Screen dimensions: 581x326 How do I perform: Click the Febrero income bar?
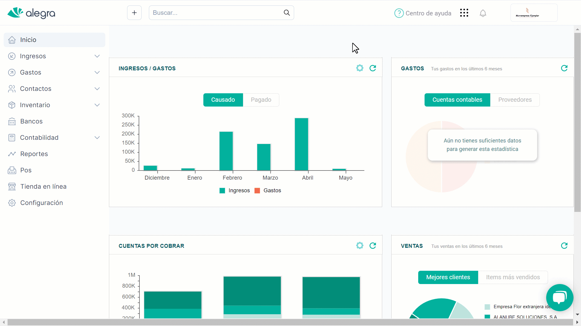click(x=226, y=151)
